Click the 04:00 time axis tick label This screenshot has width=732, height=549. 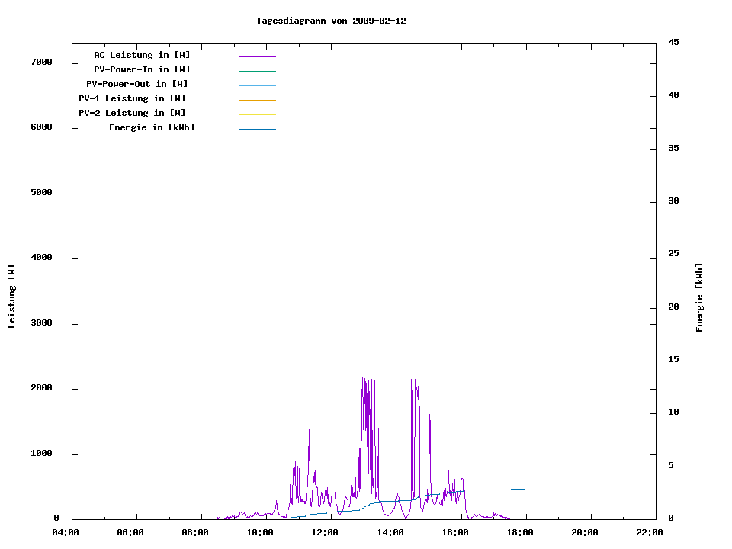tap(66, 532)
